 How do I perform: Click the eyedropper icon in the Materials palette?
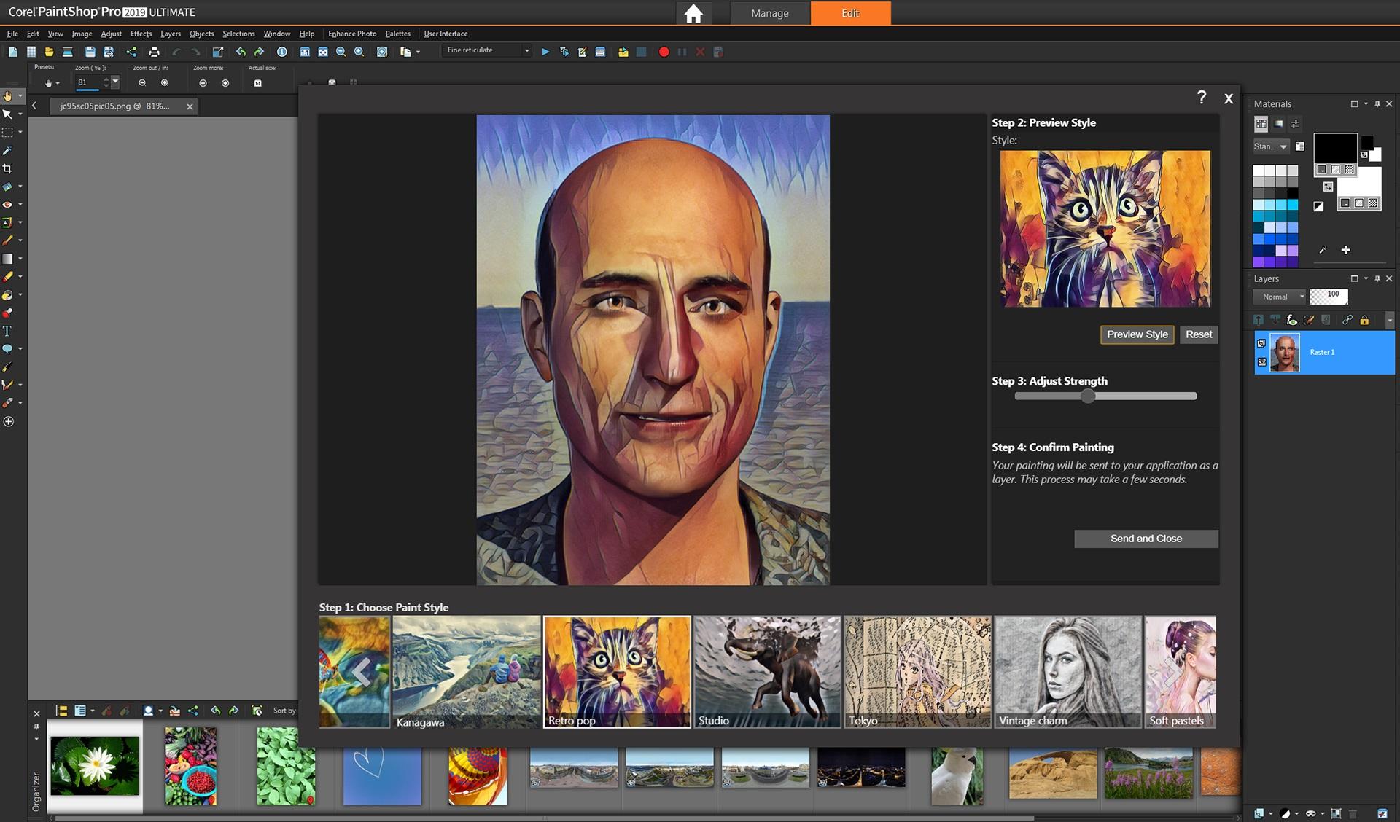pyautogui.click(x=1322, y=250)
